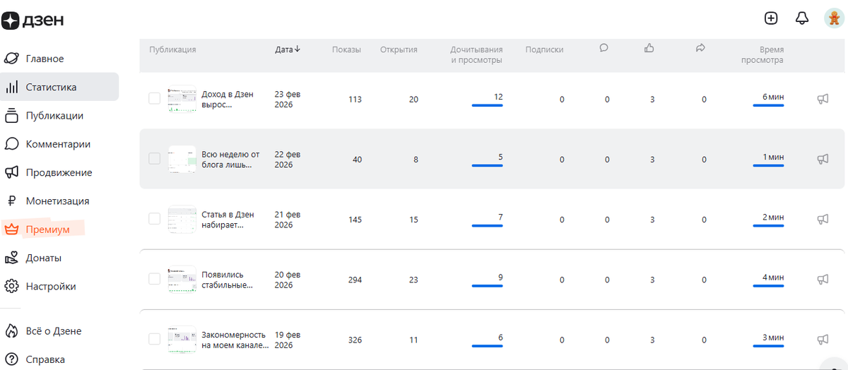
Task: Click the promote megaphone for the 20 Feb post
Action: [x=823, y=280]
